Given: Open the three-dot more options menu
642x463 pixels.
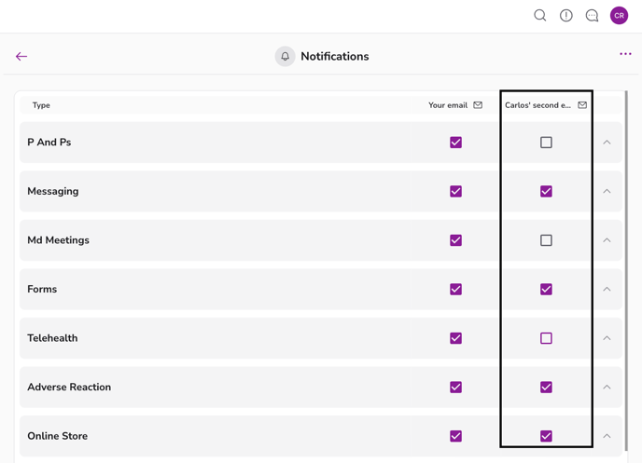Looking at the screenshot, I should [625, 54].
